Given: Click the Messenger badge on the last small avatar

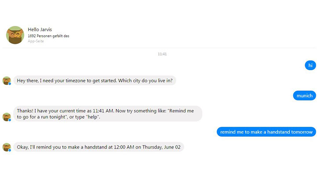Looking at the screenshot, I should point(10,150).
